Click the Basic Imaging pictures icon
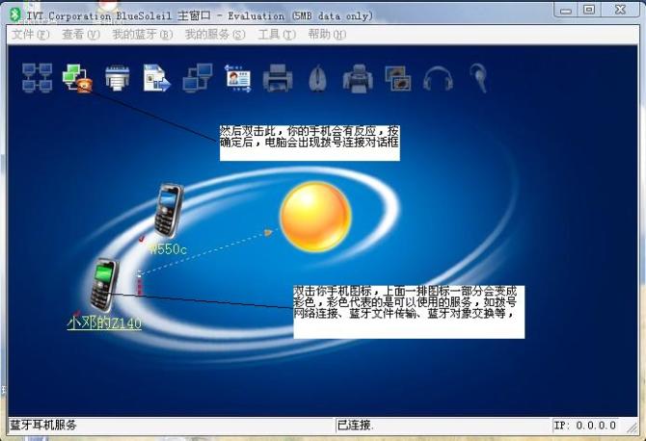 (x=397, y=78)
